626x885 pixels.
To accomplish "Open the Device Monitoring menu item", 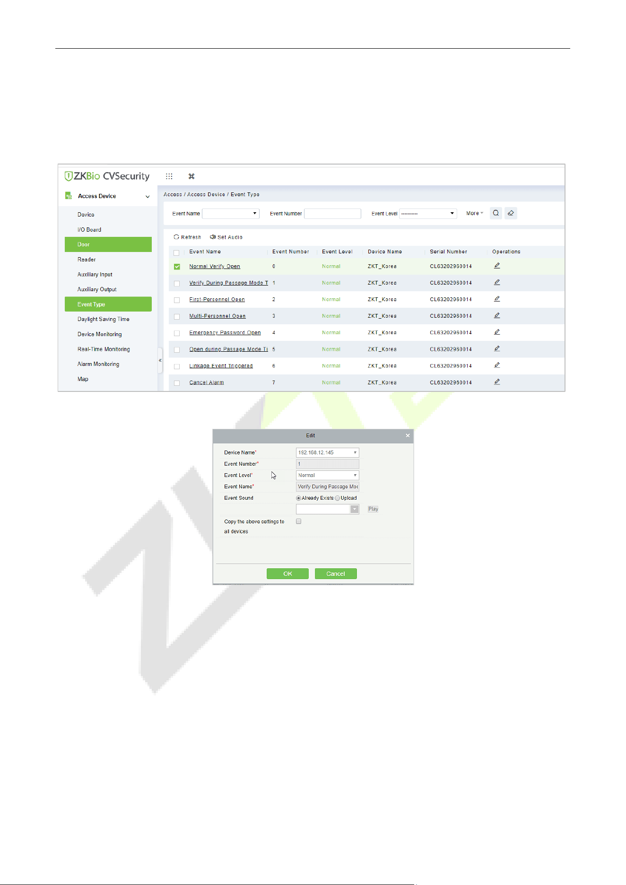I will [100, 334].
